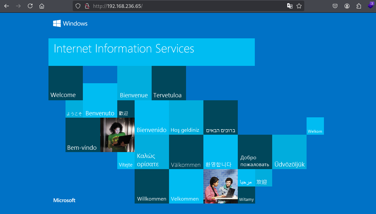The image size is (376, 214).
Task: Open the extensions puzzle icon
Action: tap(359, 6)
